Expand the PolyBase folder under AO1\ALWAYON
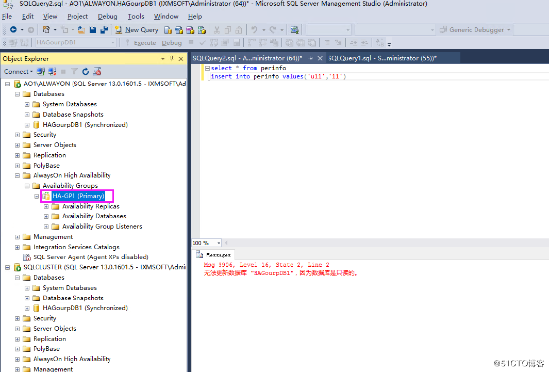549x372 pixels. pos(17,166)
